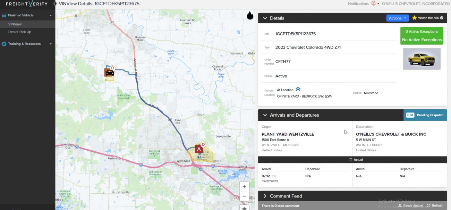Click the help icon beside Watch this VIN
This screenshot has width=451, height=210.
point(442,18)
